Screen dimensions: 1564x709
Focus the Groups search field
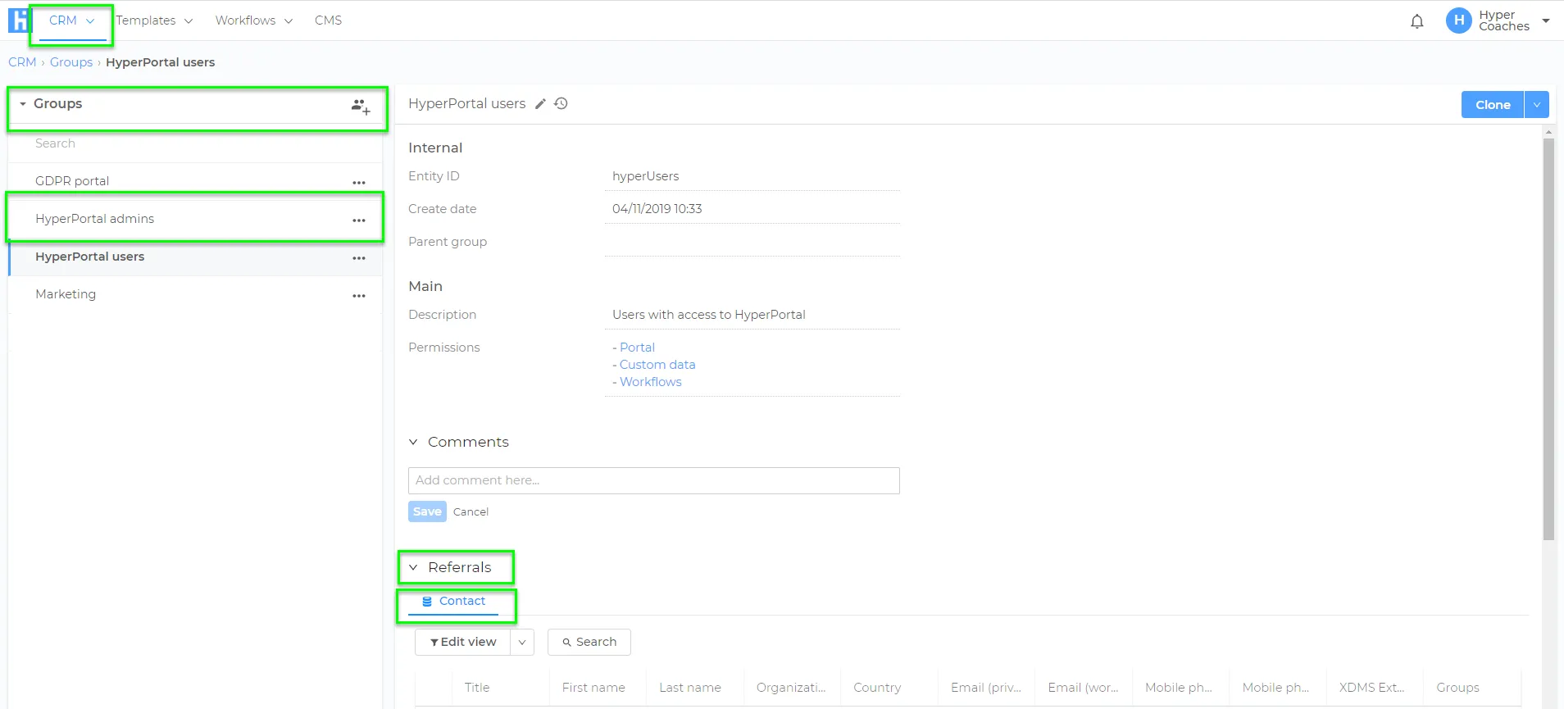(195, 143)
